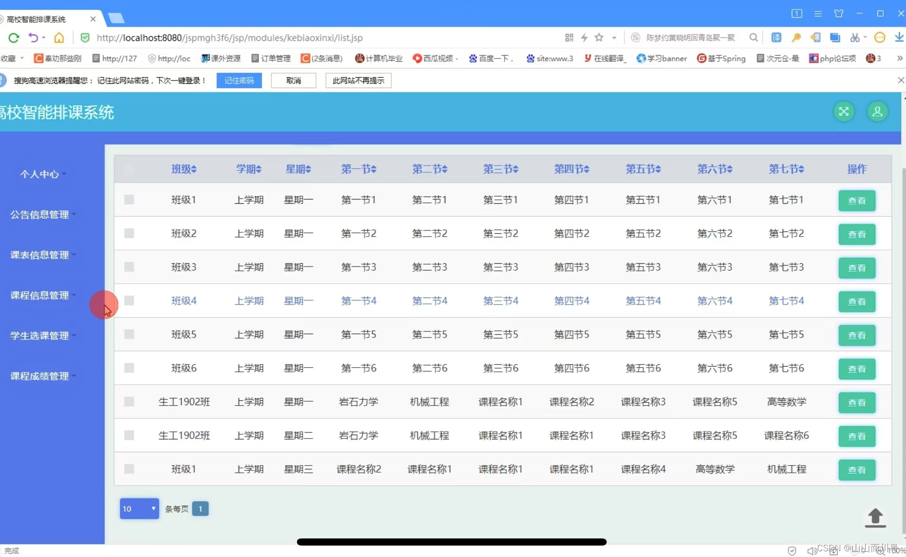Expand 个人中心 sidebar menu

pos(42,174)
